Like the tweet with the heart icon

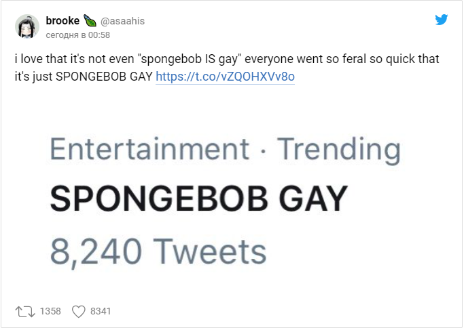[x=78, y=311]
